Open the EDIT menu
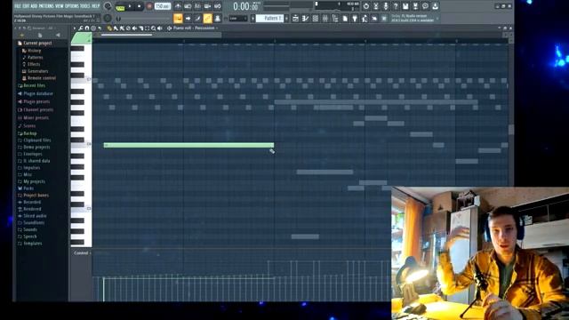 click(26, 6)
